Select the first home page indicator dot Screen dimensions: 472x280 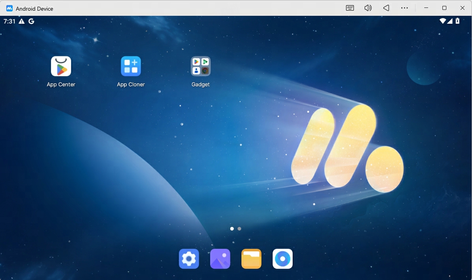click(x=232, y=229)
